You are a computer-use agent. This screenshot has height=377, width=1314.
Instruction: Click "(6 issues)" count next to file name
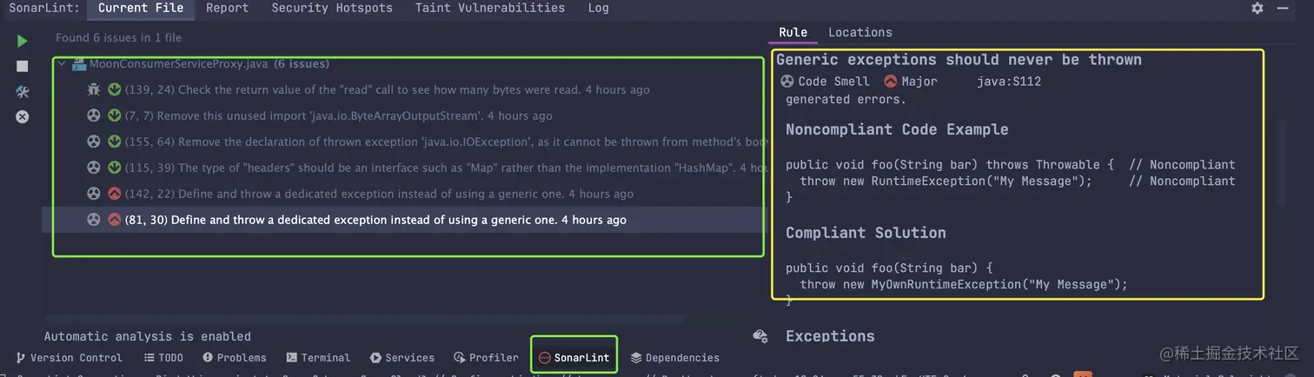pyautogui.click(x=302, y=64)
